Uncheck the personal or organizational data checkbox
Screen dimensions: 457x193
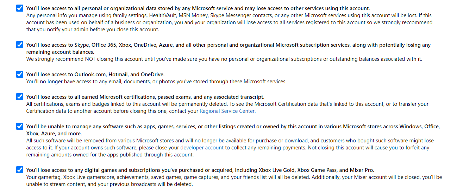[x=20, y=8]
